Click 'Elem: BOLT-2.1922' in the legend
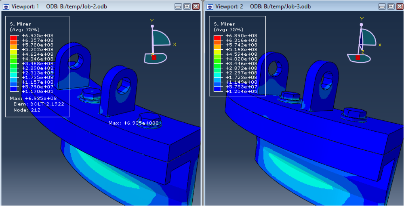404x206 pixels. [x=39, y=104]
